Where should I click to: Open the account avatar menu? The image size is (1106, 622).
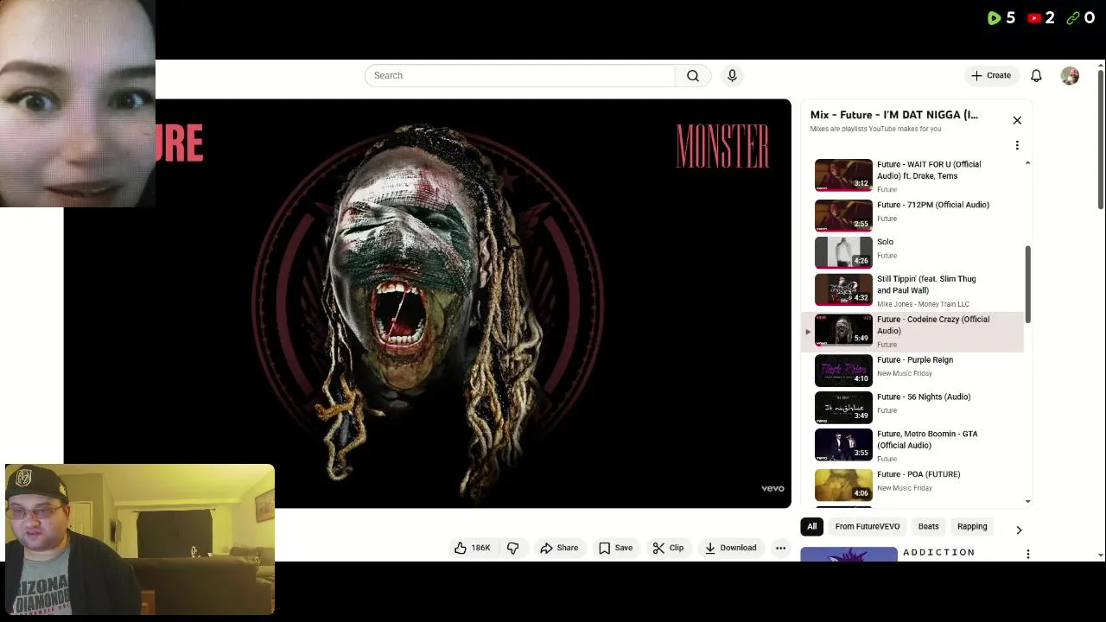tap(1070, 76)
